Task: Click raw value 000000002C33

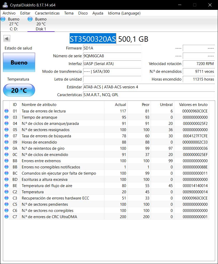Action: (195, 142)
